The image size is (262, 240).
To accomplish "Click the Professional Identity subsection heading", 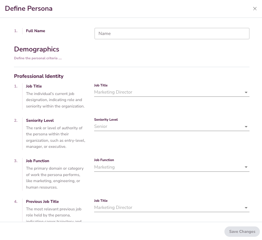I will (x=39, y=76).
